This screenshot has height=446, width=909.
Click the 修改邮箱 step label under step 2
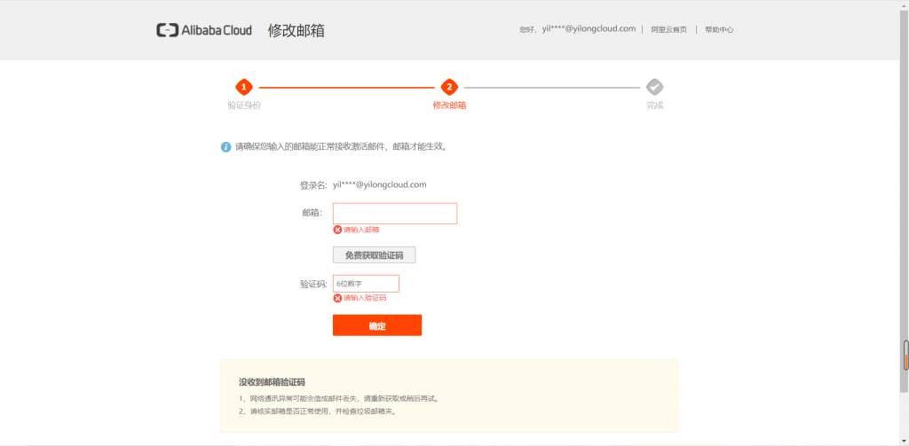pyautogui.click(x=449, y=106)
